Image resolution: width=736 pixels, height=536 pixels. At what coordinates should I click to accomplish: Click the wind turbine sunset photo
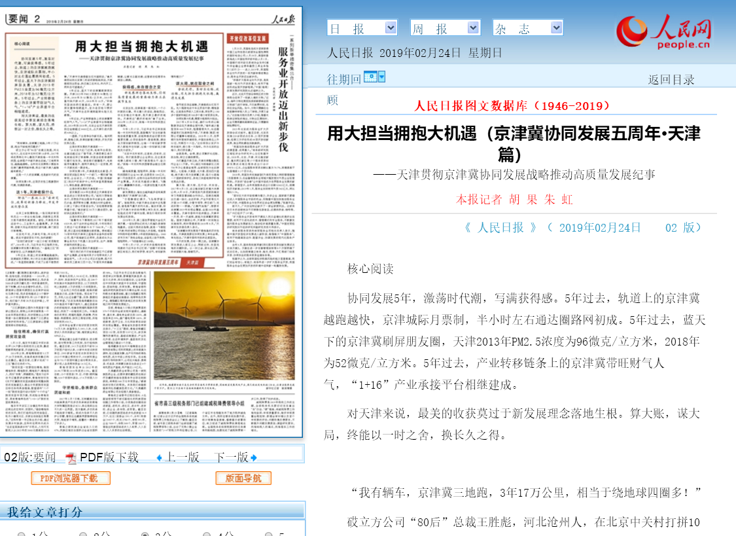(x=224, y=325)
